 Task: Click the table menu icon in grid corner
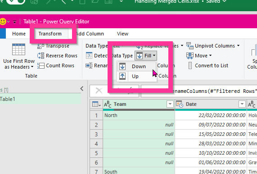(96, 104)
